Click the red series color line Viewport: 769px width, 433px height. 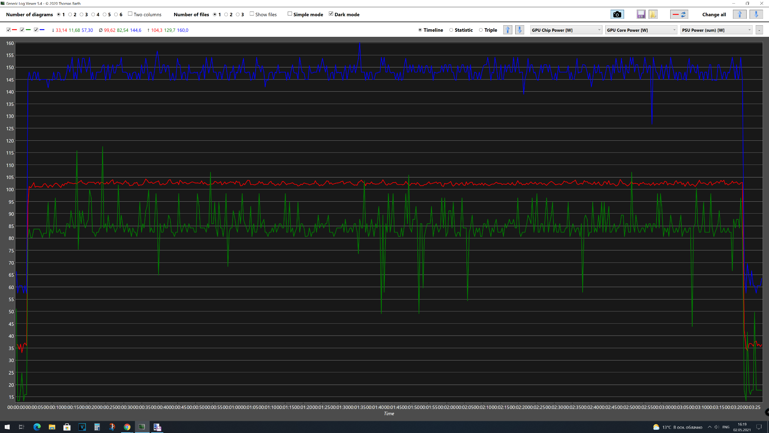[x=14, y=30]
